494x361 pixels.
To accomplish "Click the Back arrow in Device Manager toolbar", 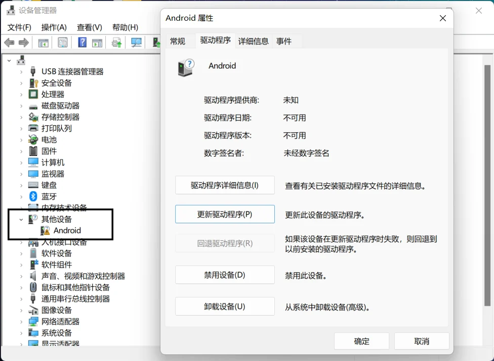I will [10, 42].
